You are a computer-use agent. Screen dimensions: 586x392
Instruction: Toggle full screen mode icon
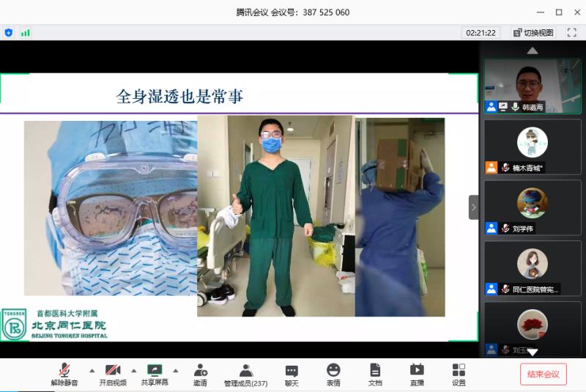pos(571,33)
